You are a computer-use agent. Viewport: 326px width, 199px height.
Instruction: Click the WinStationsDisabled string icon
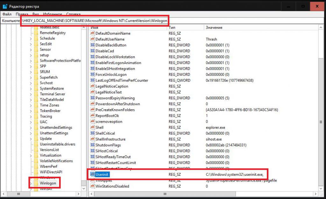coord(93,186)
